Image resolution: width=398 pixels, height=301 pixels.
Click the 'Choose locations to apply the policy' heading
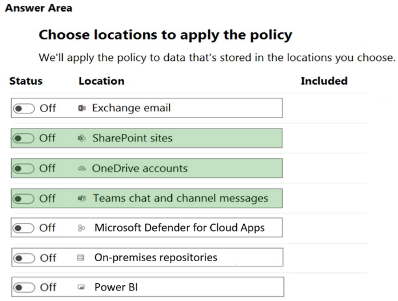pos(165,35)
